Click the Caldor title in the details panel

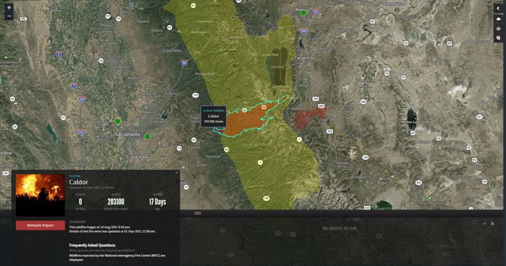point(78,182)
